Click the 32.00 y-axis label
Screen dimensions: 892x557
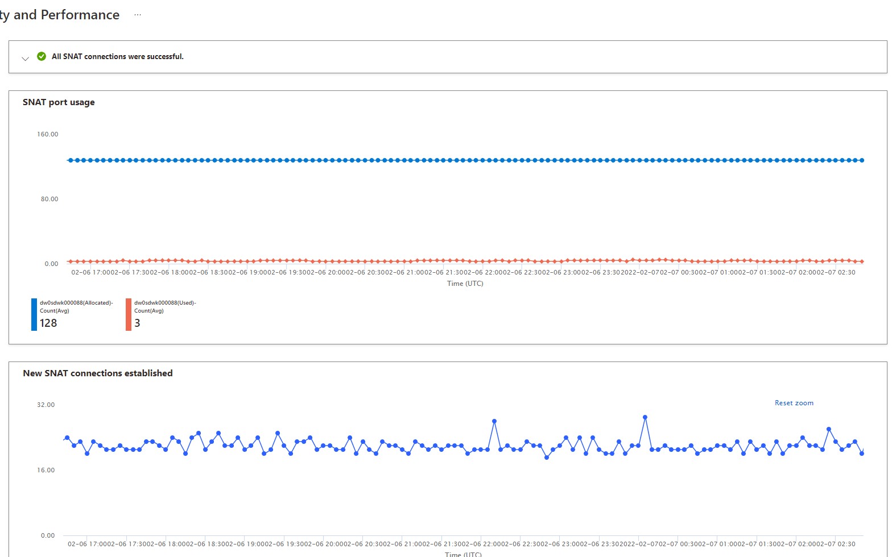[x=46, y=405]
